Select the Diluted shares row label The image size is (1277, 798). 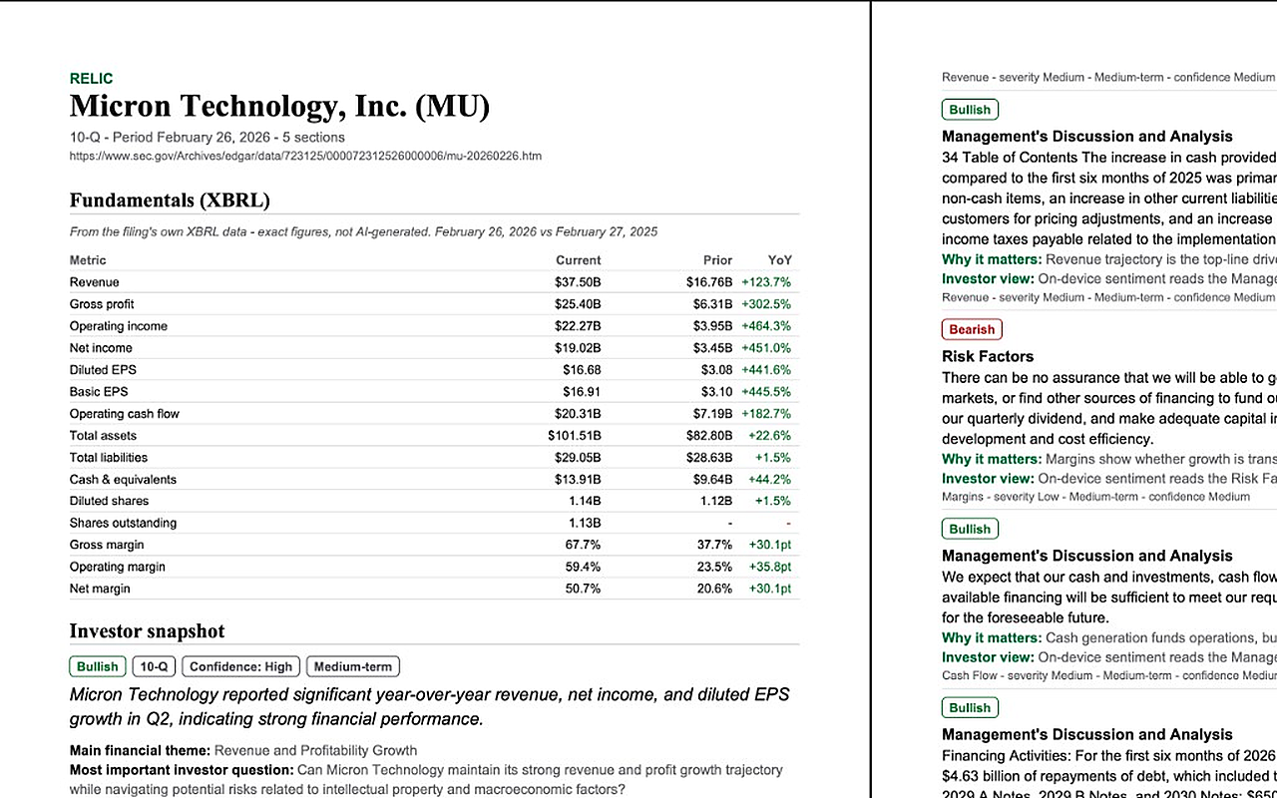click(109, 502)
